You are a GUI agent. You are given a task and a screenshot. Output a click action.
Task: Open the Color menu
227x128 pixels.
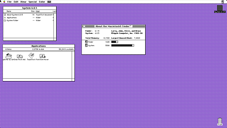click(x=42, y=2)
